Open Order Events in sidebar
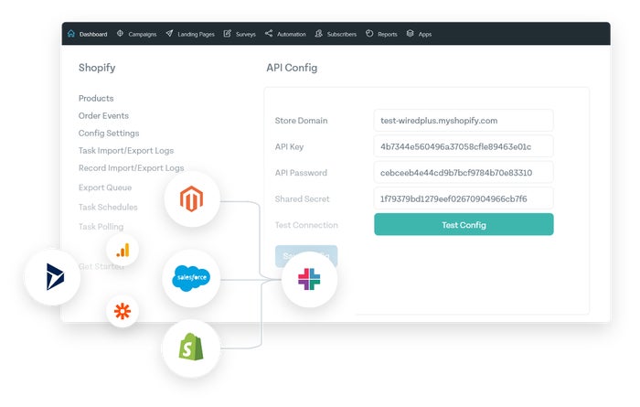 pyautogui.click(x=103, y=116)
